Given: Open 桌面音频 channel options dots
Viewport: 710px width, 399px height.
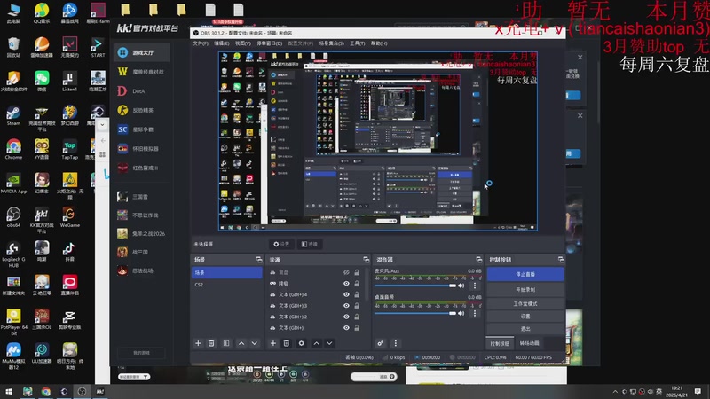Looking at the screenshot, I should tap(475, 313).
